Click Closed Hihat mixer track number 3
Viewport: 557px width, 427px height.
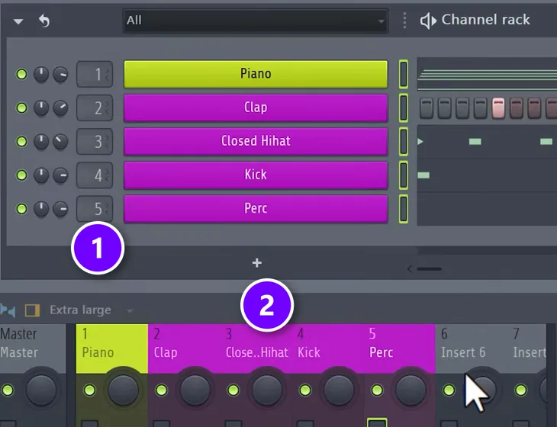pyautogui.click(x=95, y=141)
